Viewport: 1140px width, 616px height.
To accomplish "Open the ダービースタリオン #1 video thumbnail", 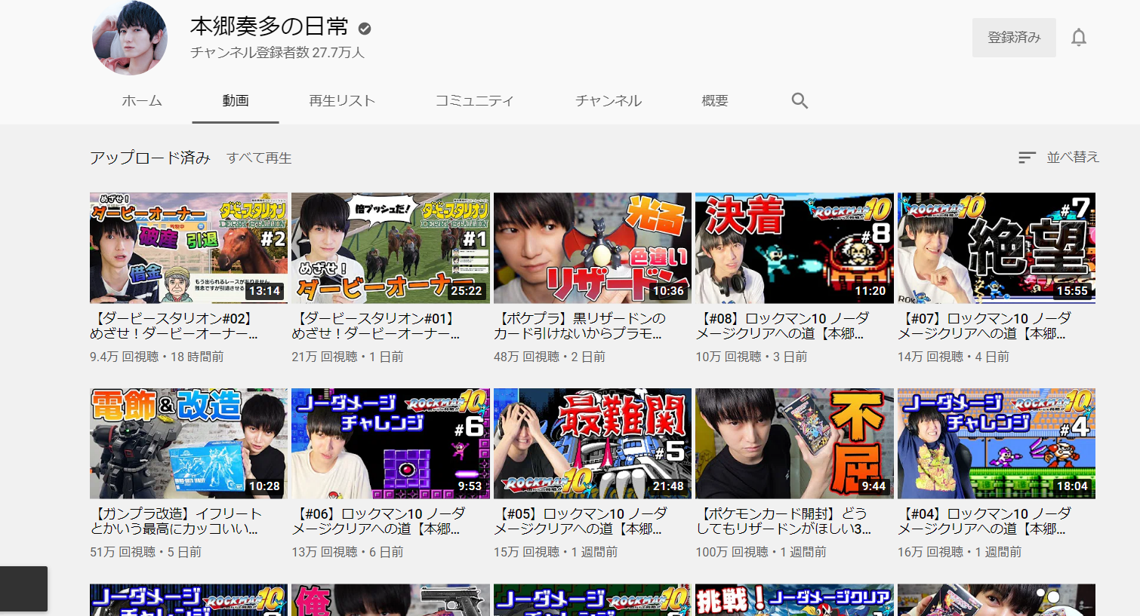I will tap(390, 248).
